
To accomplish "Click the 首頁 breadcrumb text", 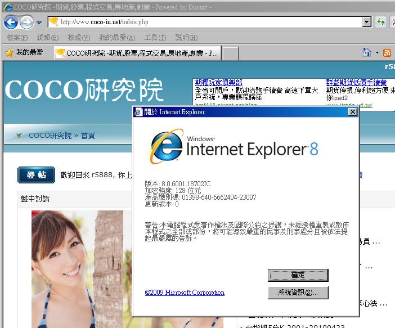I will tap(88, 136).
